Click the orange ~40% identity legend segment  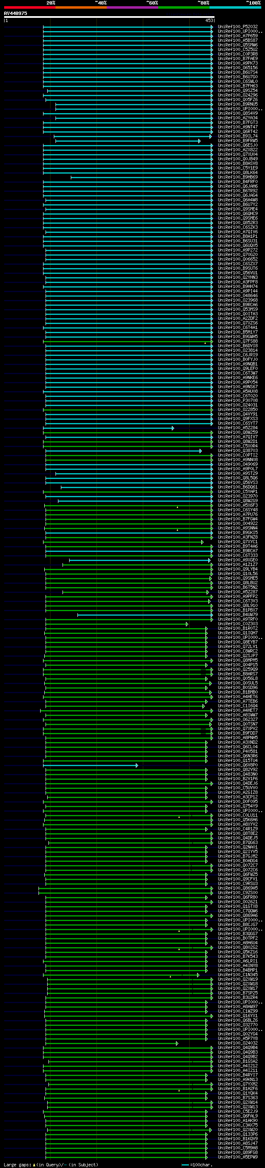coord(81,7)
